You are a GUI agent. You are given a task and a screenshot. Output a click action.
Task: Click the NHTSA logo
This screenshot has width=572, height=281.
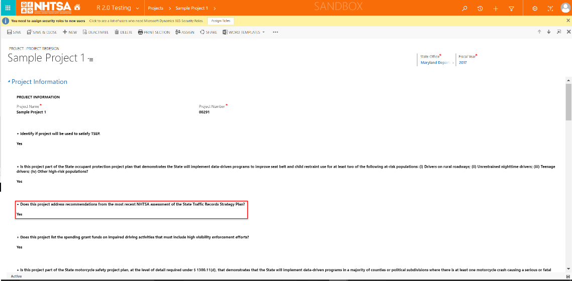46,8
